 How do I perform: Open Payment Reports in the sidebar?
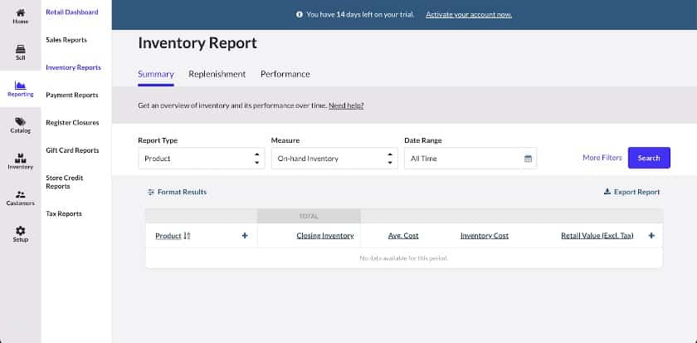tap(72, 96)
